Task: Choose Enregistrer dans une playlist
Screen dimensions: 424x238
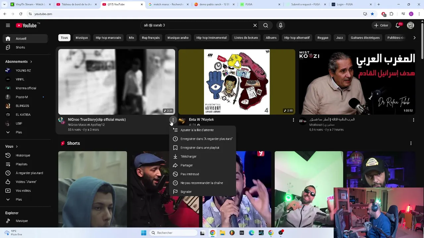Action: (x=202, y=148)
